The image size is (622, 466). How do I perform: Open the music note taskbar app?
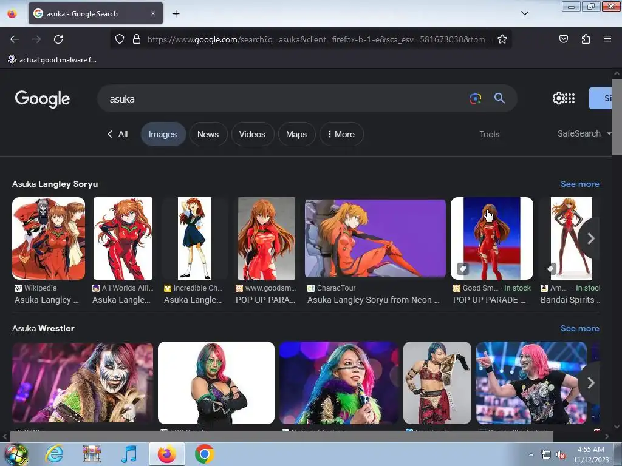point(129,454)
